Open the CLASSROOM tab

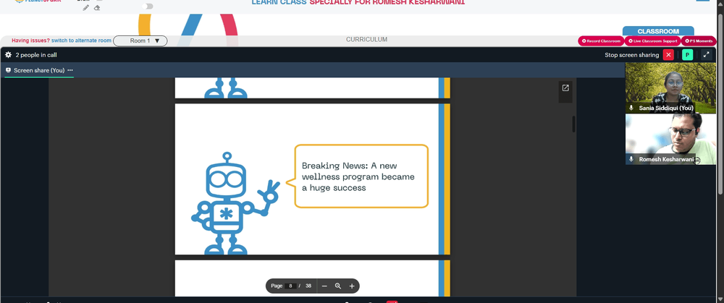pos(658,31)
